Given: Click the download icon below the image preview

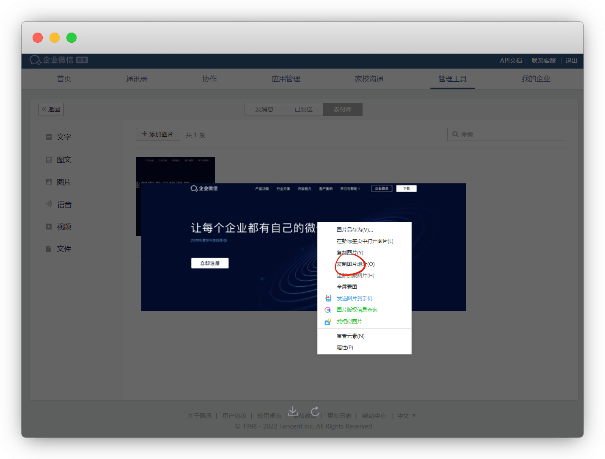Looking at the screenshot, I should point(293,411).
